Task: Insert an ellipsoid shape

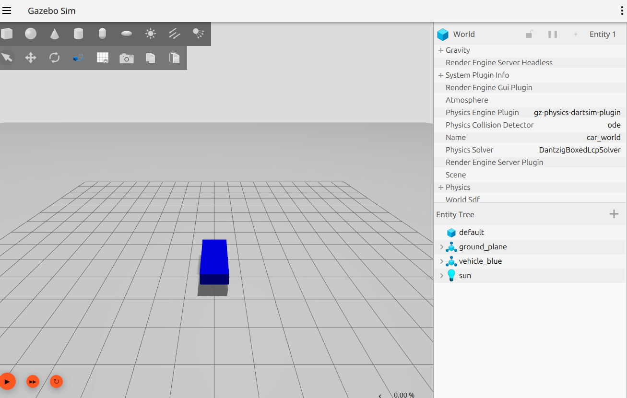Action: 127,34
